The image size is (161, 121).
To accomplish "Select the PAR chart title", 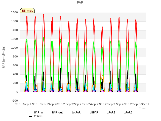I will tap(80, 3).
